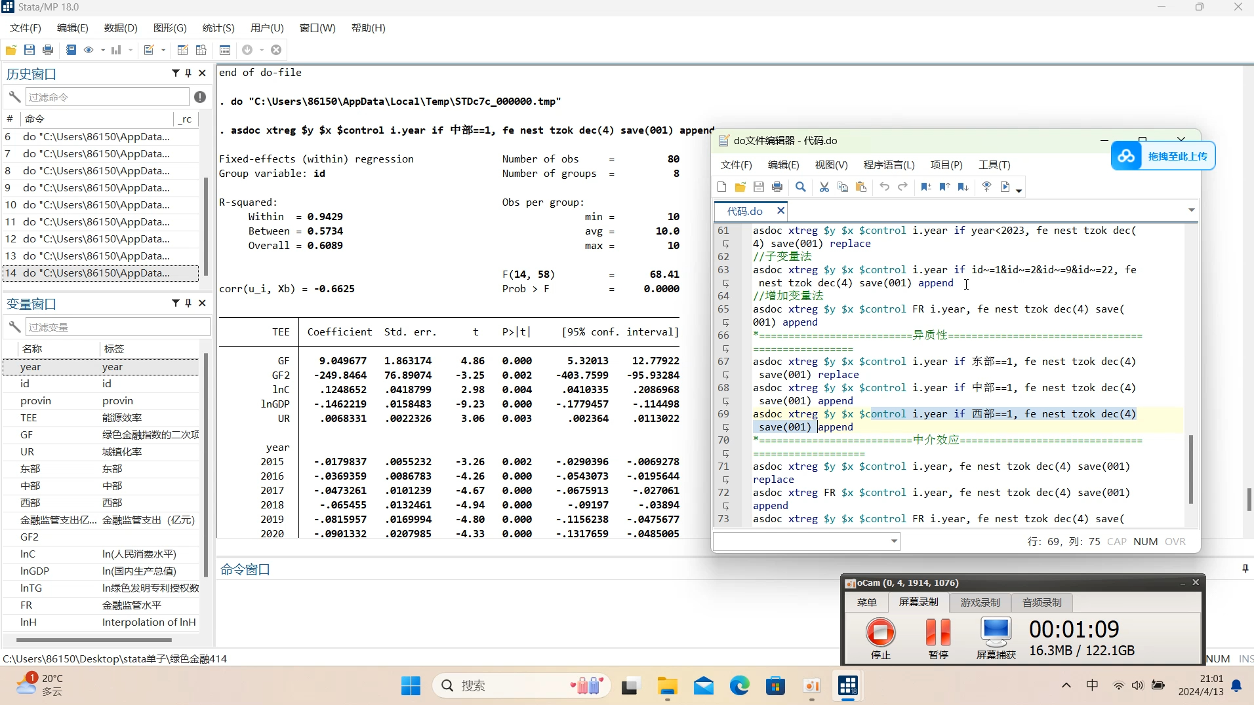Viewport: 1254px width, 705px height.
Task: Open the 程序语言(L) menu in the do-file editor
Action: point(889,164)
